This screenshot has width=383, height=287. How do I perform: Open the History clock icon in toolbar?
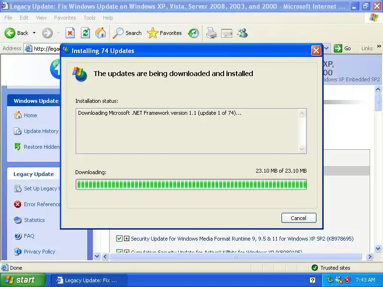(193, 33)
